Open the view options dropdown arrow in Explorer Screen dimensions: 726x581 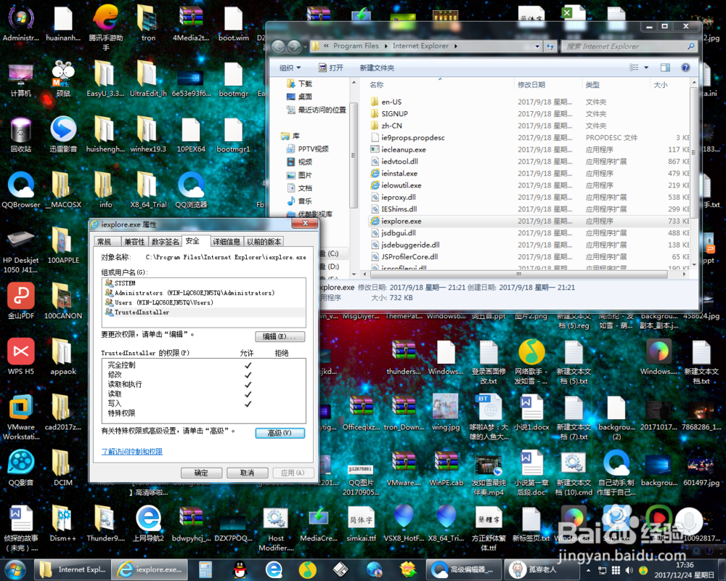click(x=646, y=68)
